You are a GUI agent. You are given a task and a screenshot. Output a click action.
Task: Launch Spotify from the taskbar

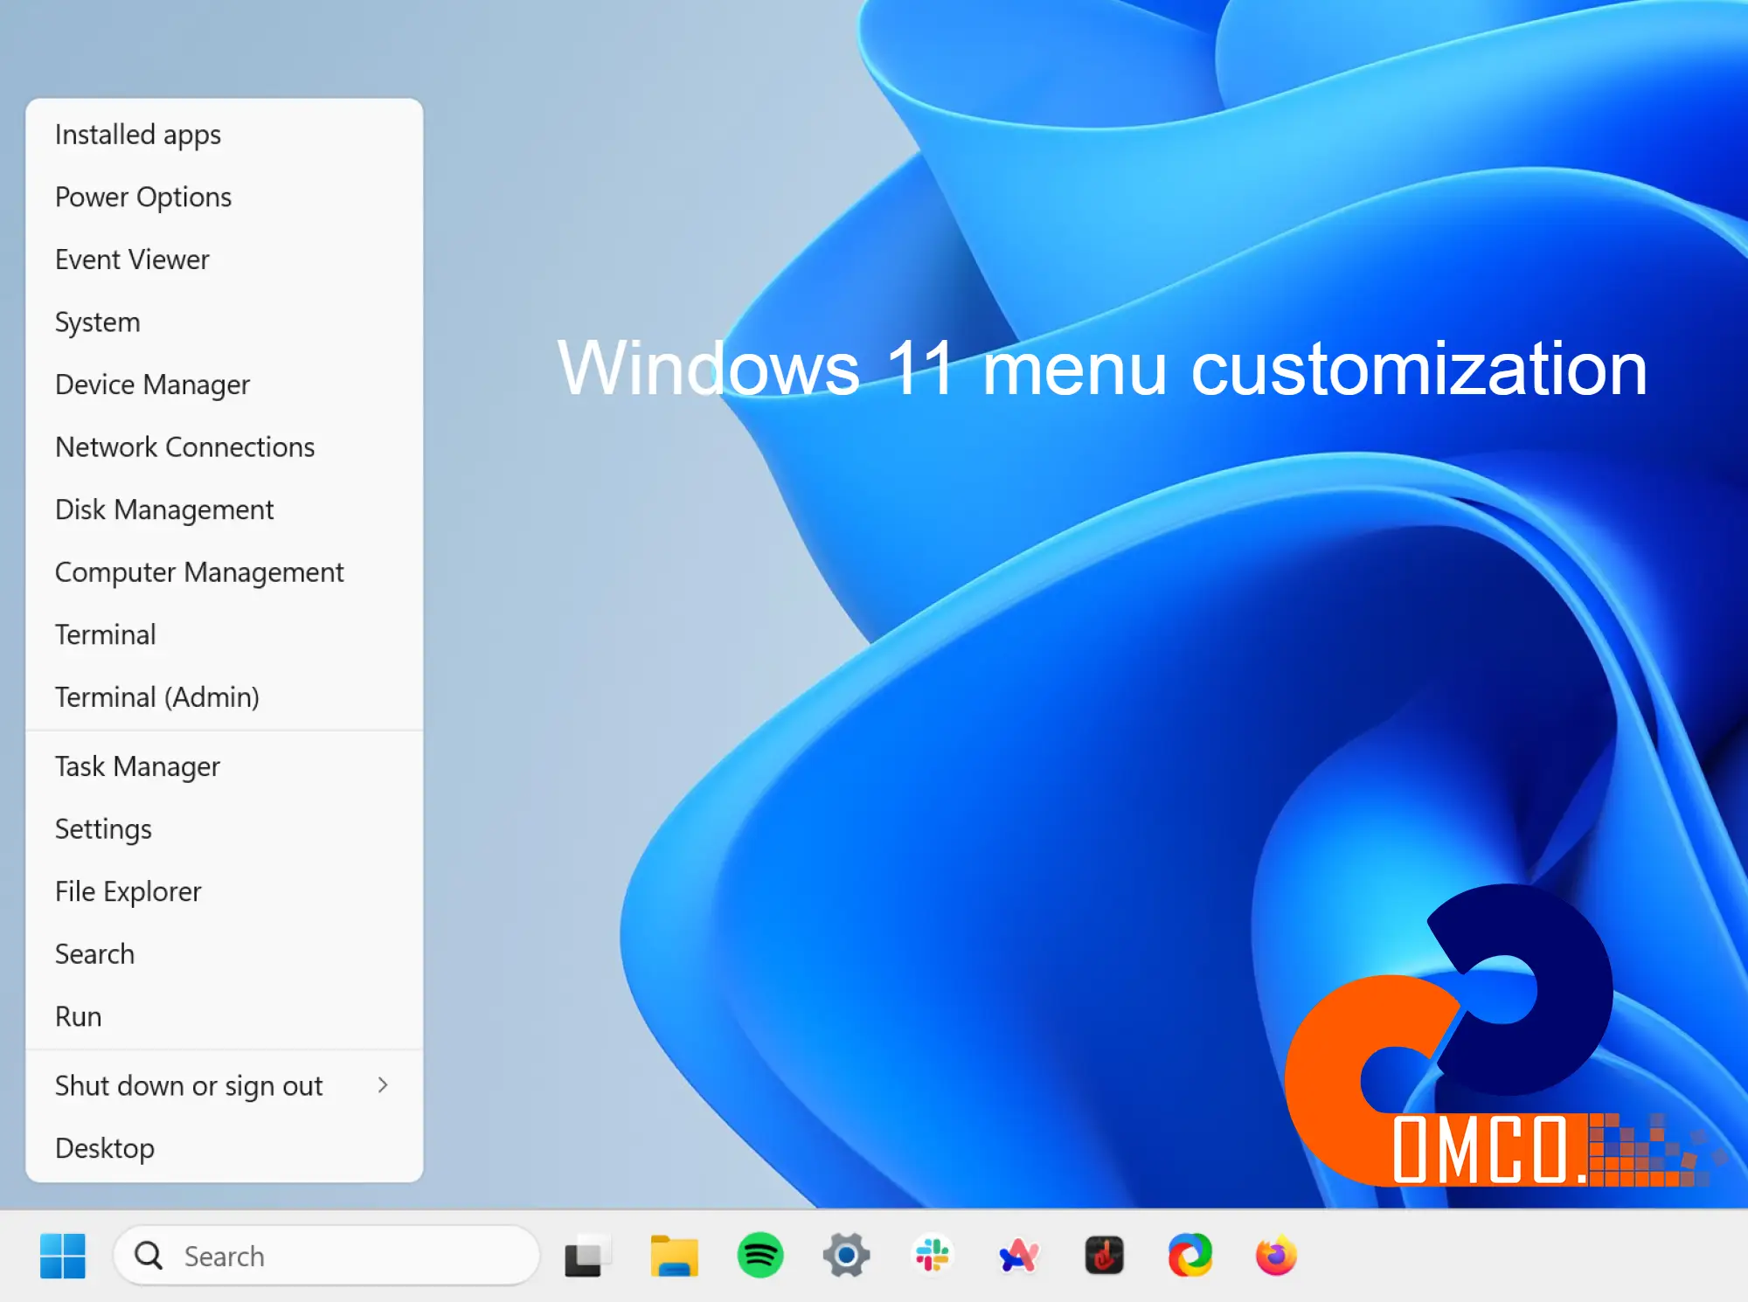(760, 1256)
